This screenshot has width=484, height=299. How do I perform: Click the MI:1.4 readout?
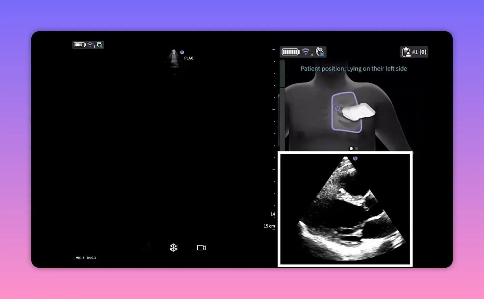pos(80,258)
